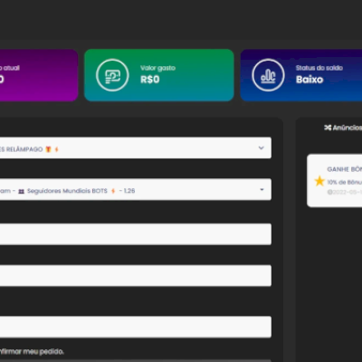Click the Anúncios heading

348,128
